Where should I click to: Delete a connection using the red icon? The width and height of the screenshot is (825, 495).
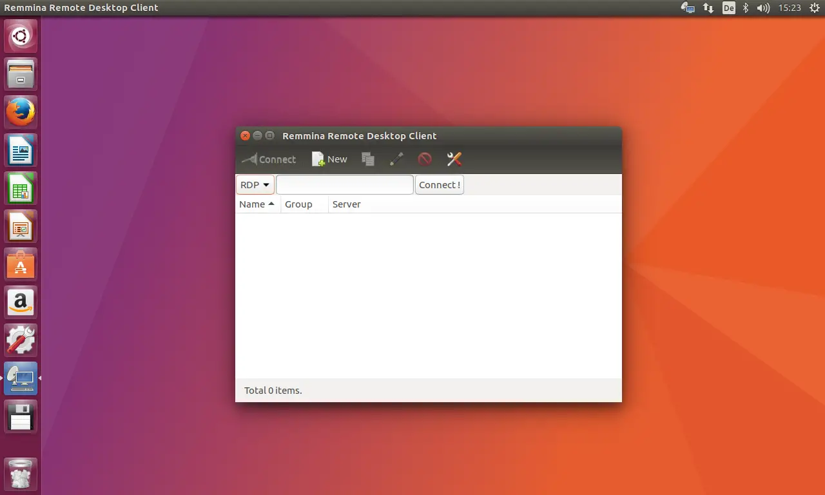(425, 159)
